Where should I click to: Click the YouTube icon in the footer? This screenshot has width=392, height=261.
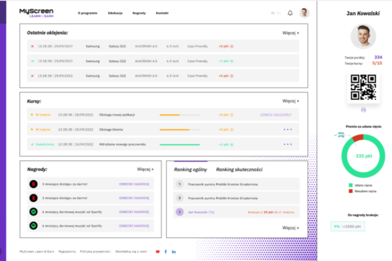158,251
